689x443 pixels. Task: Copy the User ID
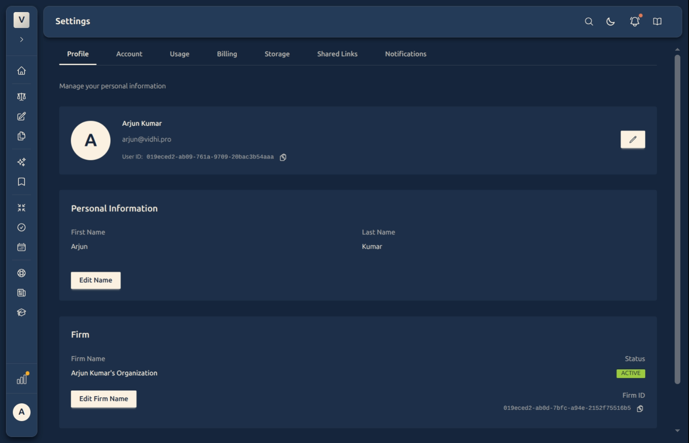point(283,157)
